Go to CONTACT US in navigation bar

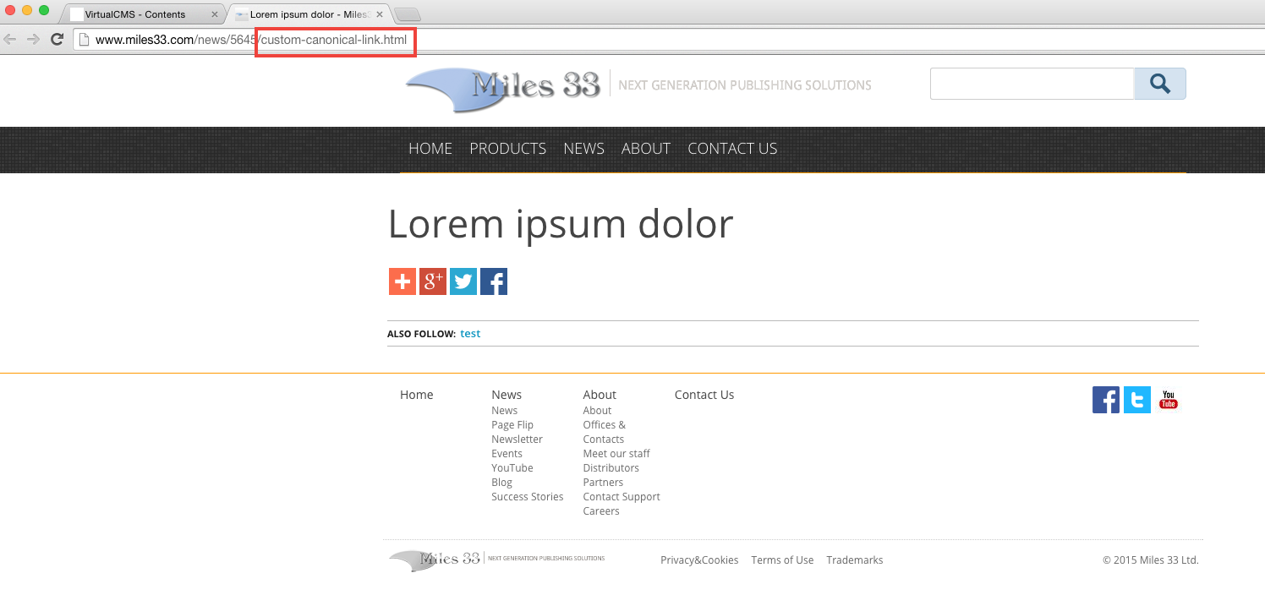[732, 149]
